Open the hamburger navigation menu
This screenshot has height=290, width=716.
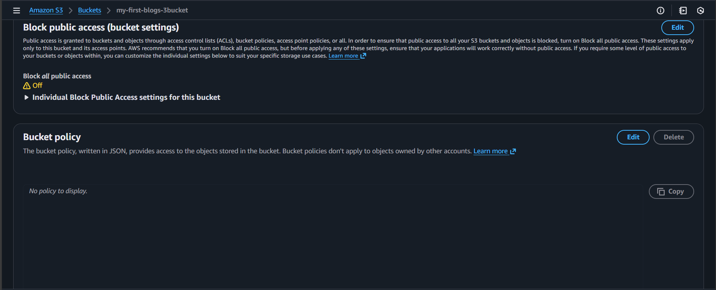17,11
